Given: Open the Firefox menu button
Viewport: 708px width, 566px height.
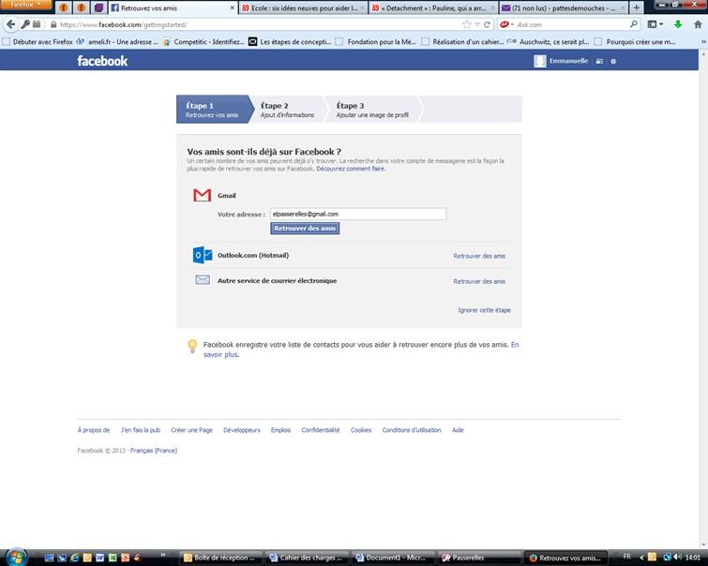Looking at the screenshot, I should pos(24,4).
